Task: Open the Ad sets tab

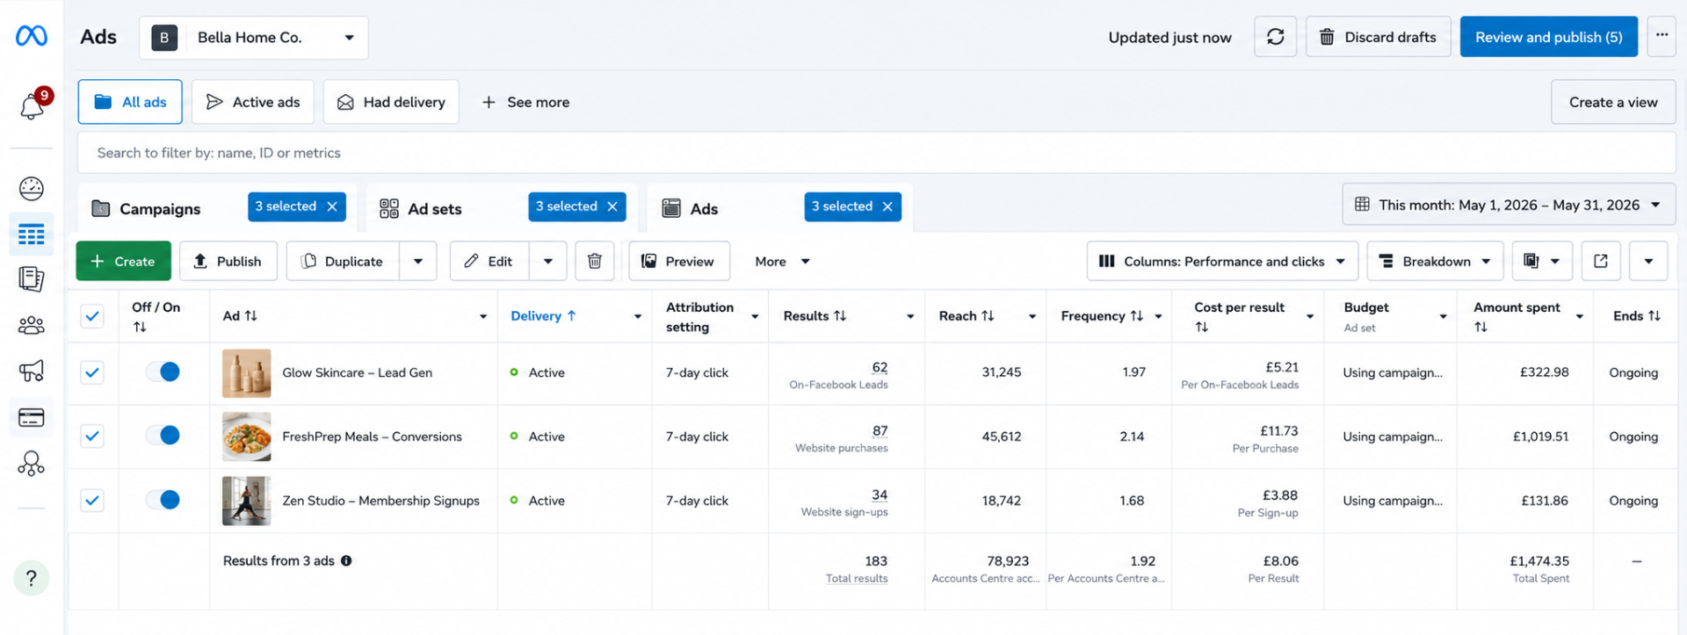Action: [420, 209]
